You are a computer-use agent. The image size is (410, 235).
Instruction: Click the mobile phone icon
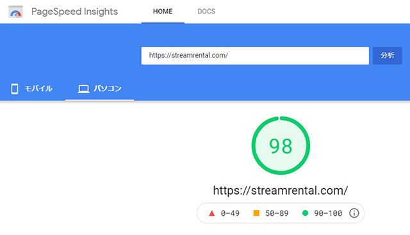tap(15, 89)
